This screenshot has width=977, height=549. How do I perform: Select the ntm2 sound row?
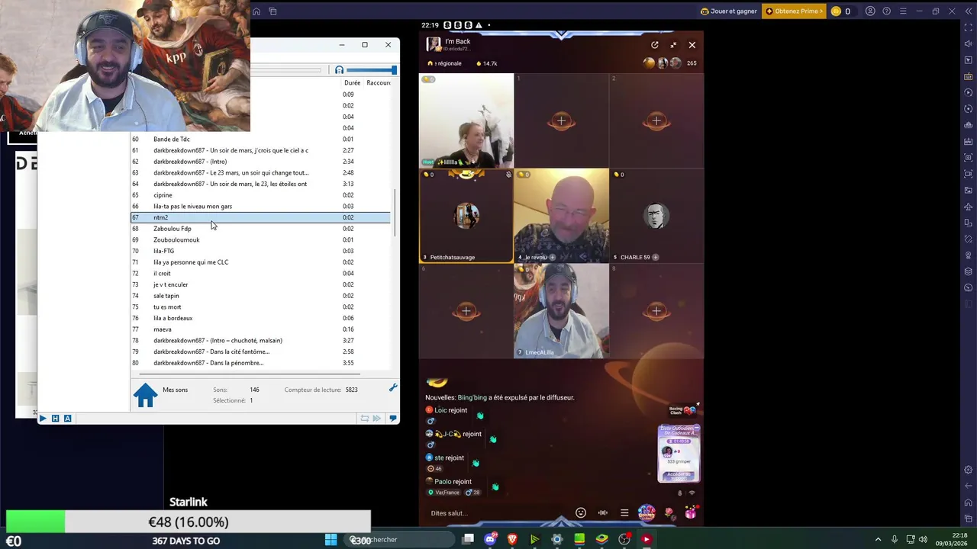(260, 217)
